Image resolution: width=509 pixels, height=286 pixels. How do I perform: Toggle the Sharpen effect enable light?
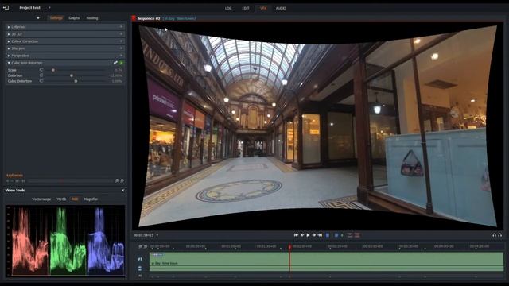121,48
